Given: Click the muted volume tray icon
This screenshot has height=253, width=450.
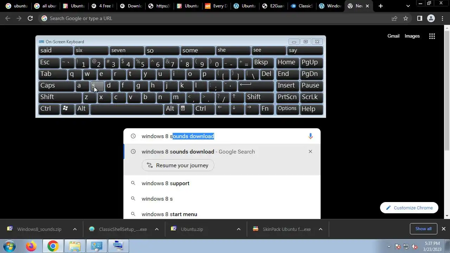Looking at the screenshot, I should point(414,246).
